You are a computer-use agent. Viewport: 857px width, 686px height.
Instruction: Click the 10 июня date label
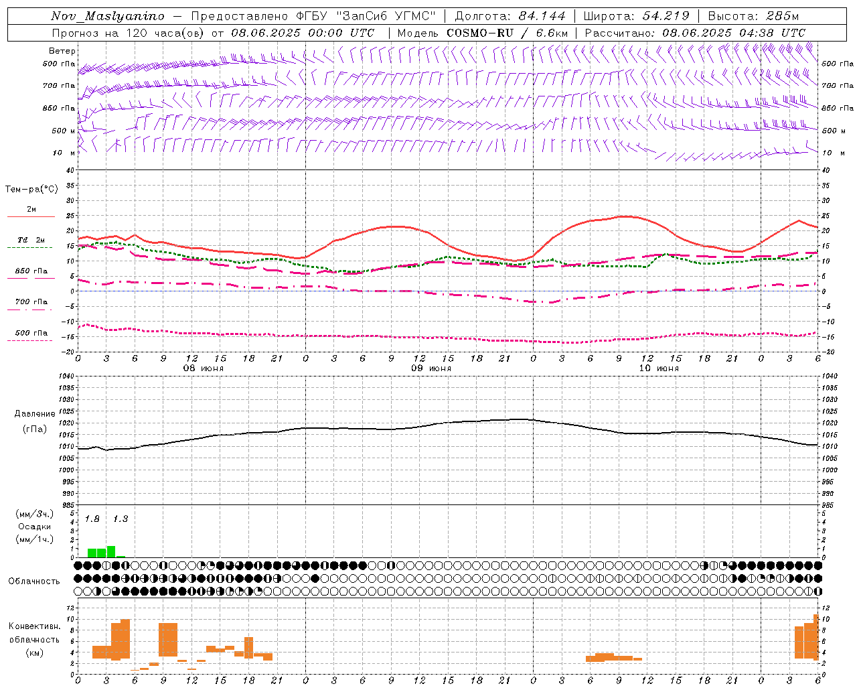(x=658, y=368)
